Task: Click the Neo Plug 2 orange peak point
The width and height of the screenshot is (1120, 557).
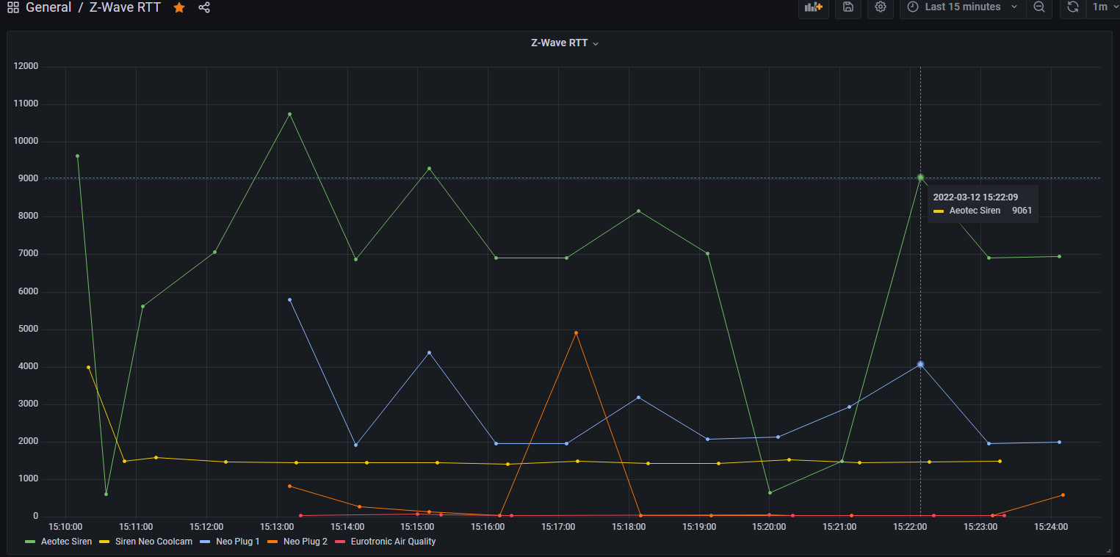Action: pos(576,332)
